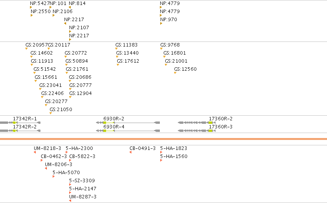The width and height of the screenshot is (327, 203).
Task: Click the GS:22406 text
Action: pyautogui.click(x=52, y=93)
